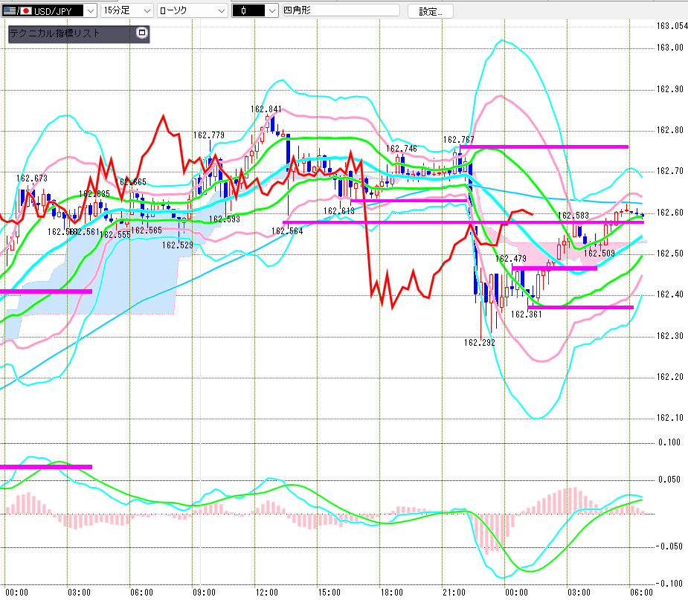Click the 162.529 price label

pyautogui.click(x=177, y=245)
